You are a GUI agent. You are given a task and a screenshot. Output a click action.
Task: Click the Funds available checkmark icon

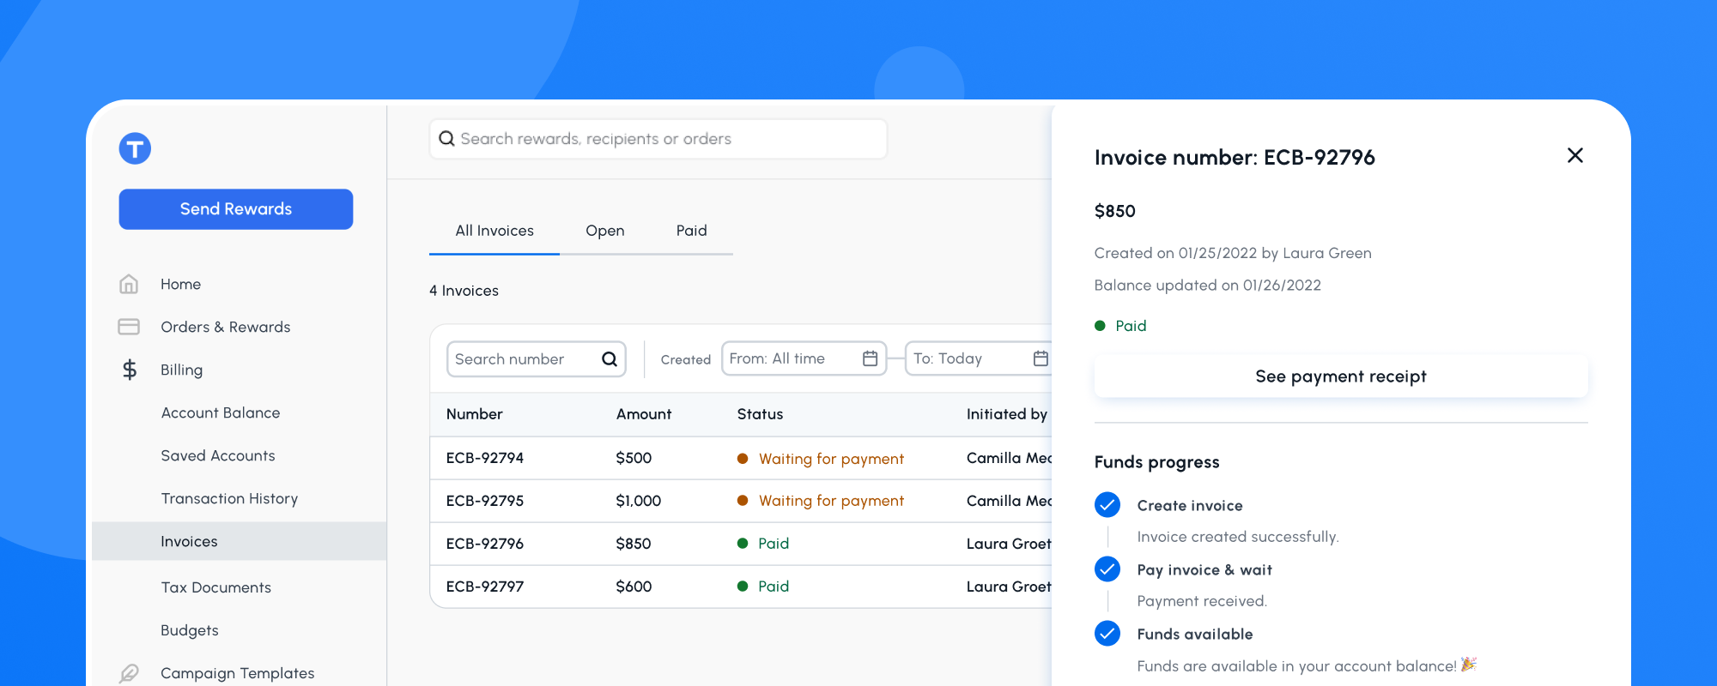coord(1107,634)
